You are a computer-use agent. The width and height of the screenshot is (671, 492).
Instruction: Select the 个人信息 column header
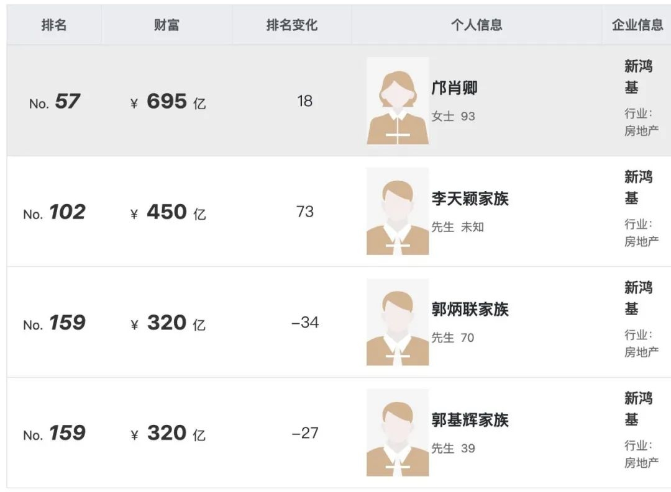coord(477,25)
